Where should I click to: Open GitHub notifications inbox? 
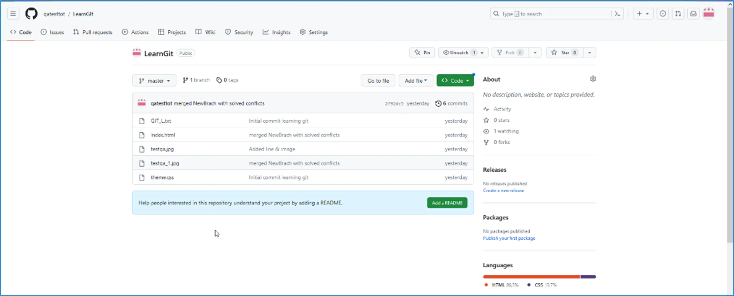693,14
